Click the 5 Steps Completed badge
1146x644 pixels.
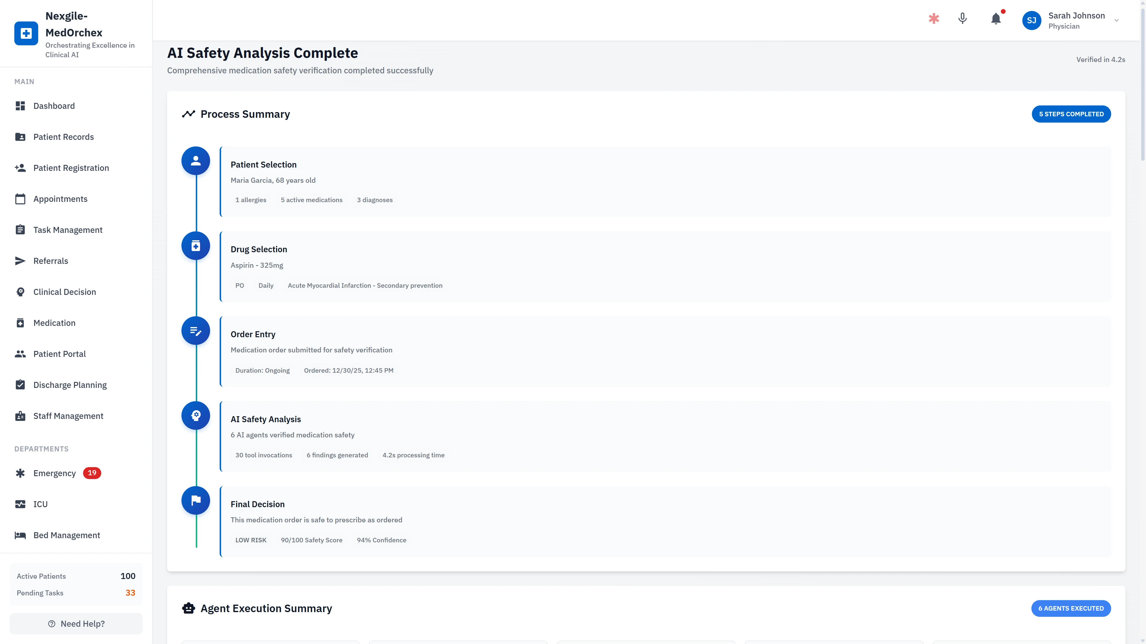(1071, 114)
